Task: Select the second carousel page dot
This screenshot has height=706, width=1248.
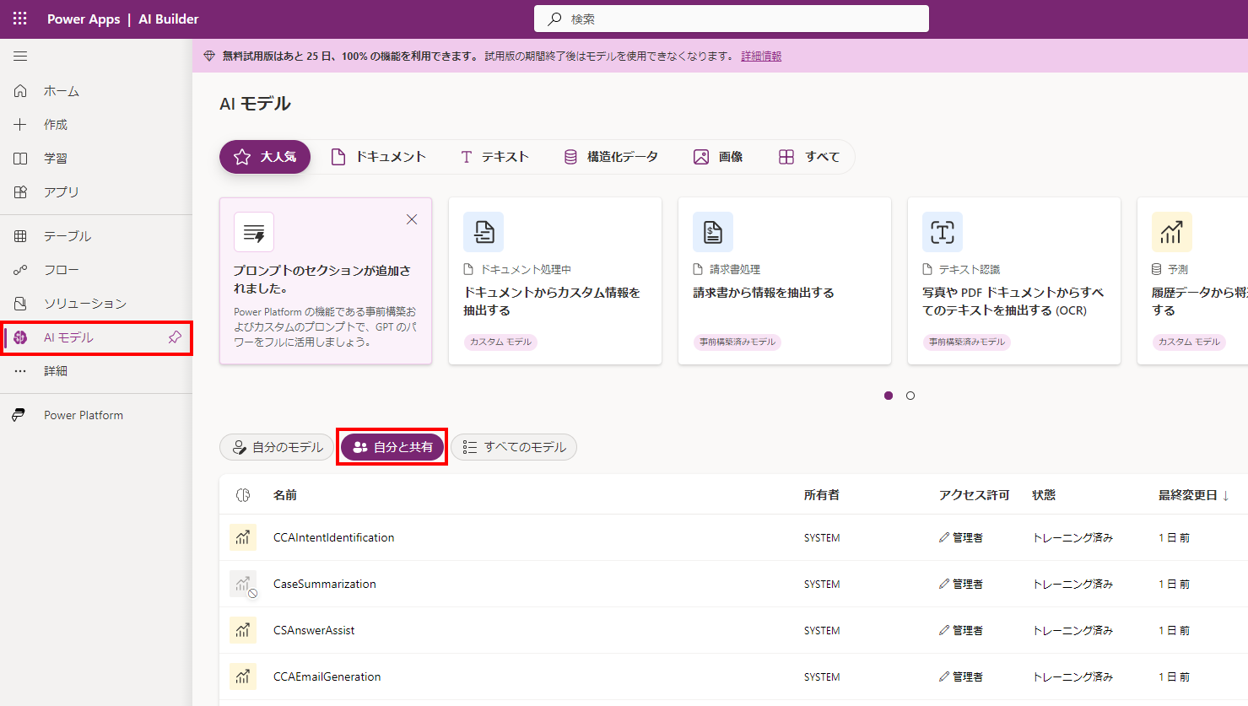Action: pyautogui.click(x=910, y=395)
